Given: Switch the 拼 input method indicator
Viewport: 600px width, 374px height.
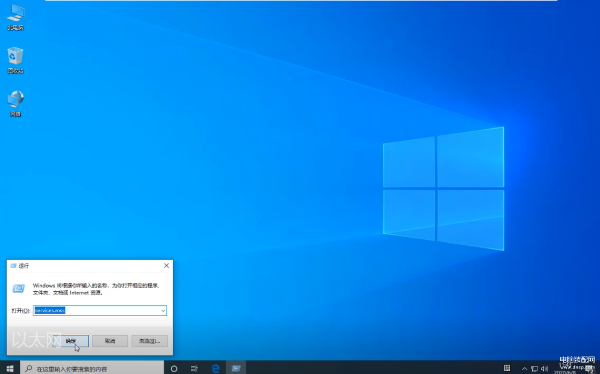Looking at the screenshot, I should [x=507, y=368].
